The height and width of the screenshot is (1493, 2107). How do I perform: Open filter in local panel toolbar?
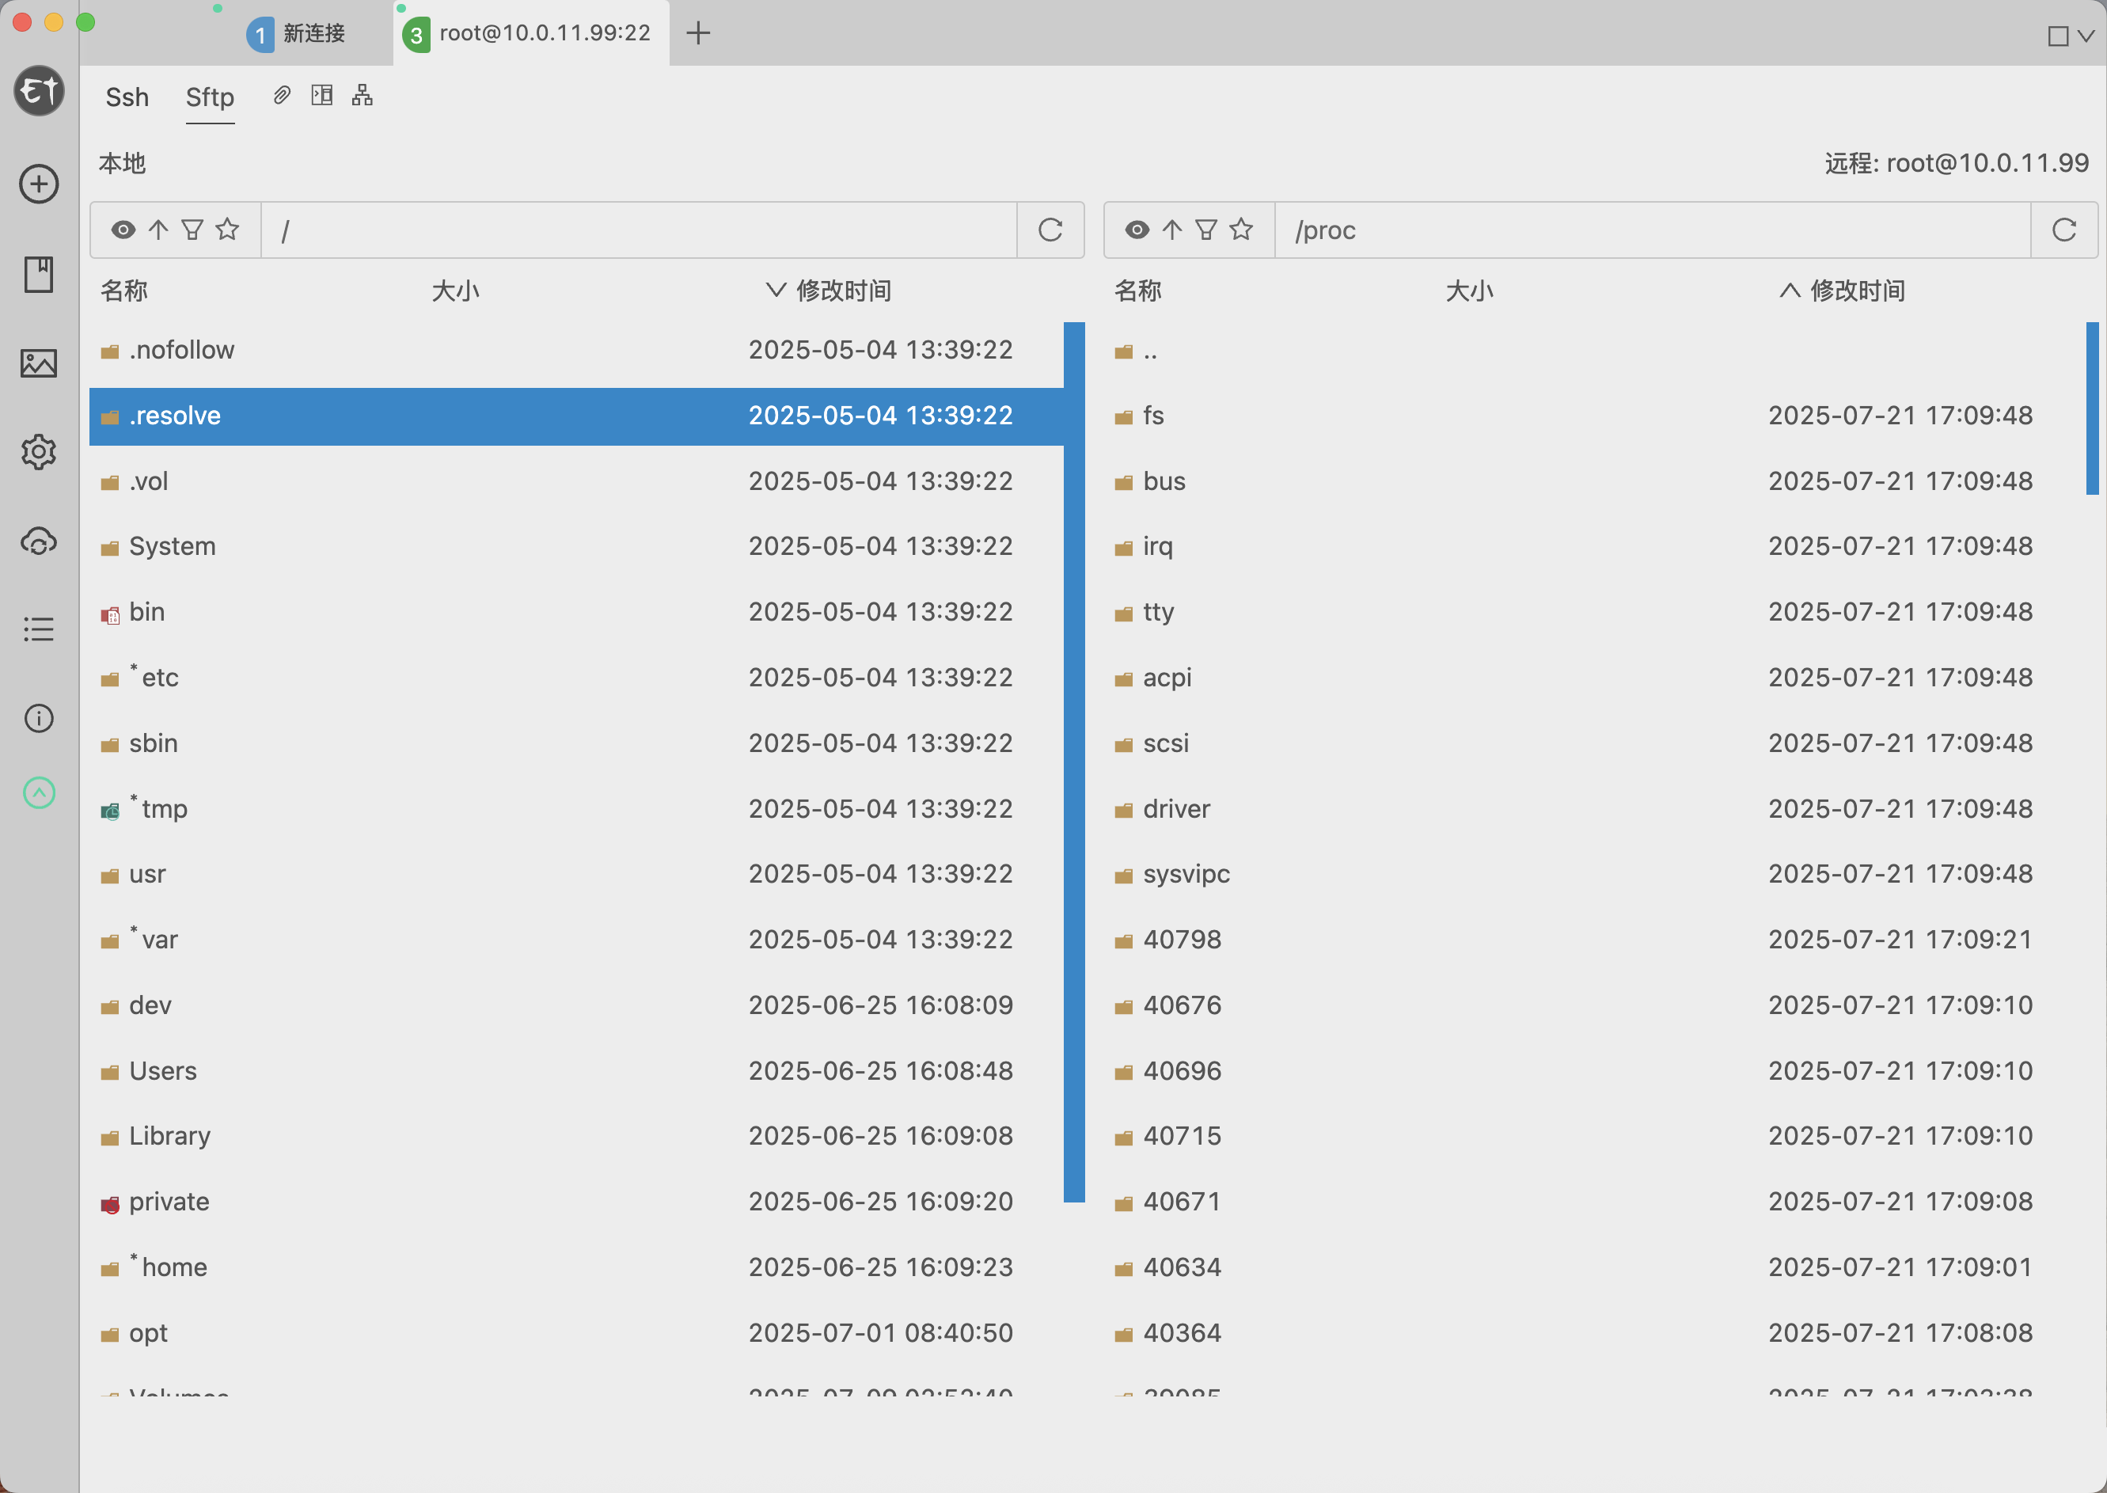(192, 229)
